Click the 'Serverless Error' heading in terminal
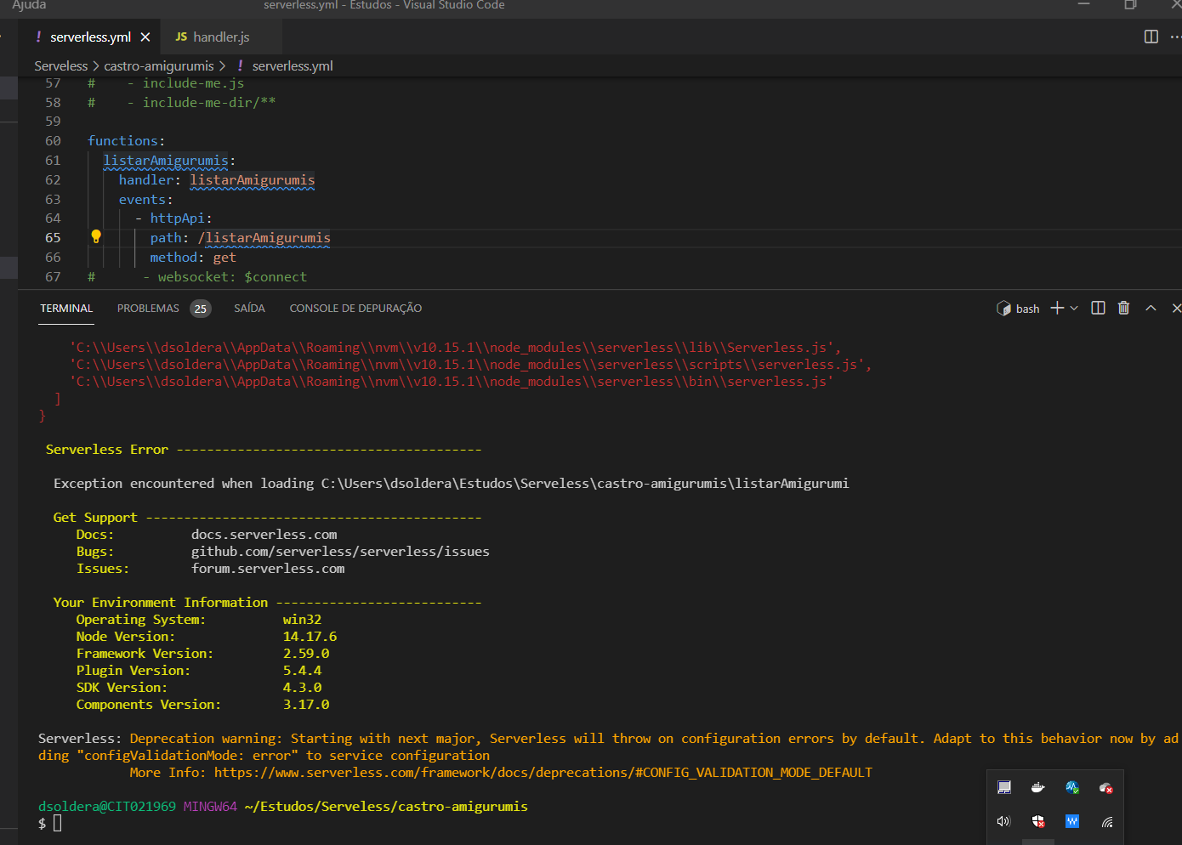The image size is (1182, 845). tap(107, 450)
